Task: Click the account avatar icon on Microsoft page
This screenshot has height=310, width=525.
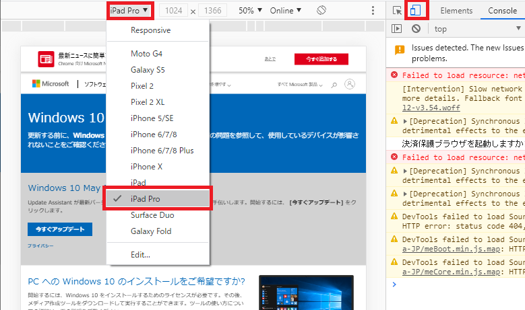Action: 350,84
